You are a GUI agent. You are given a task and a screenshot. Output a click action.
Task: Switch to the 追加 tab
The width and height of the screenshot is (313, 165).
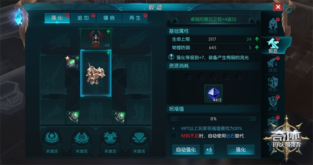(83, 18)
